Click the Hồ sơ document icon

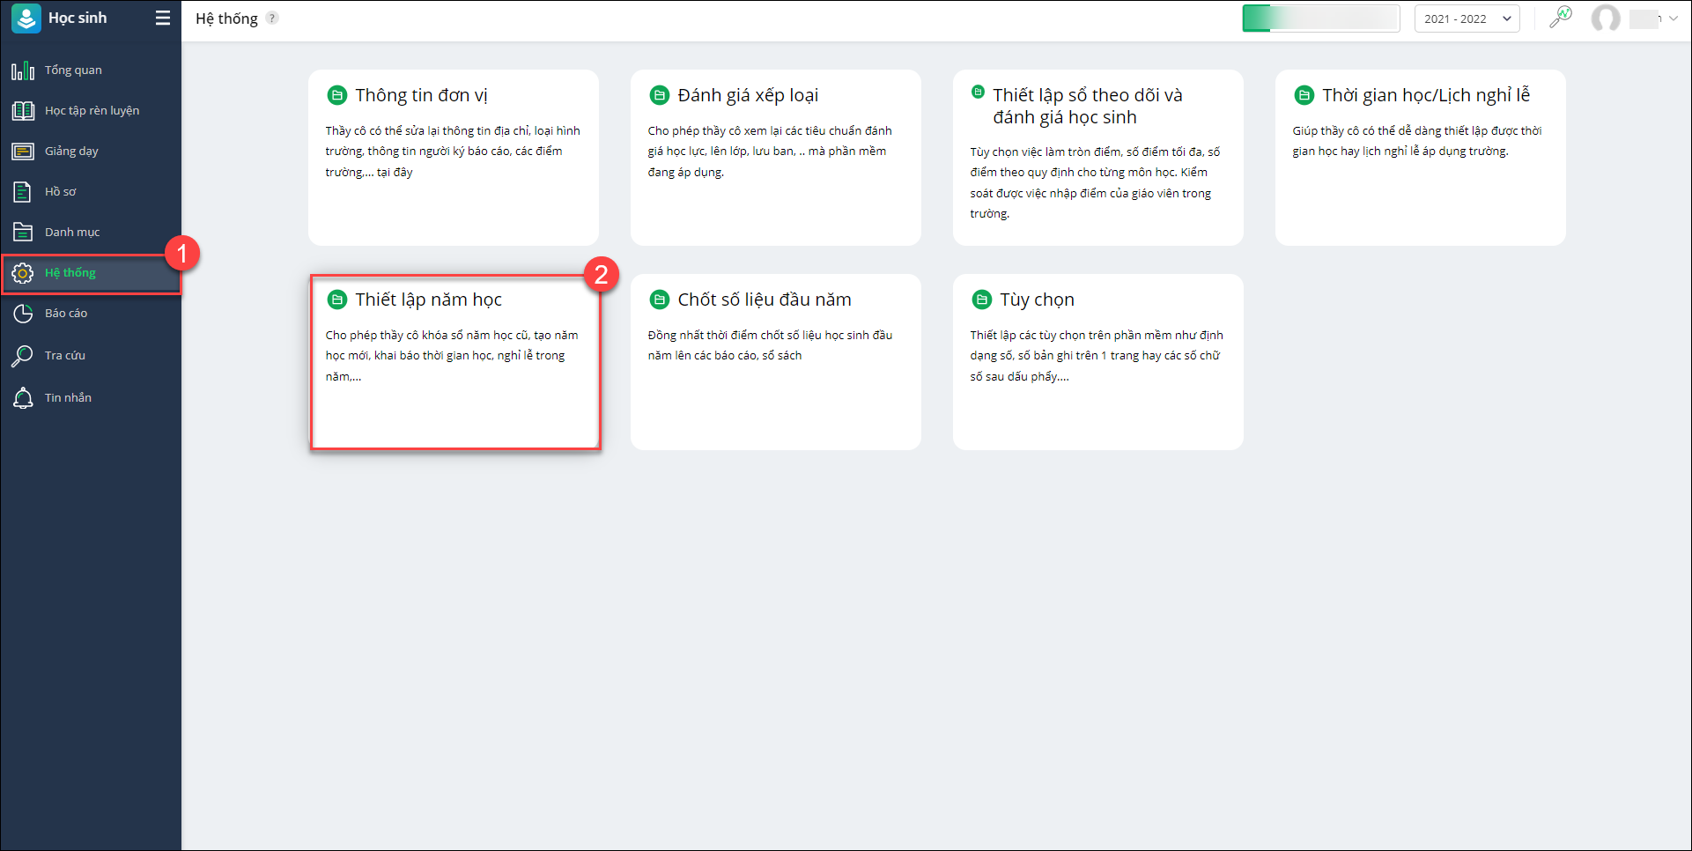[x=23, y=192]
